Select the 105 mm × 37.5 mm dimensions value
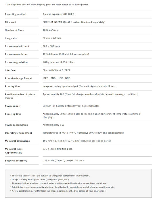 click(x=77, y=141)
